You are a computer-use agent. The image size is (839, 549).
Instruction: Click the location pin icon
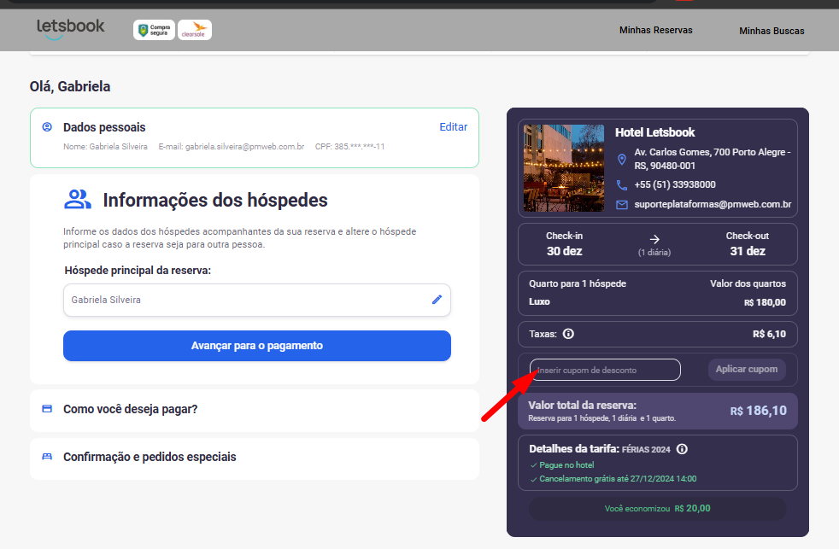click(x=621, y=160)
